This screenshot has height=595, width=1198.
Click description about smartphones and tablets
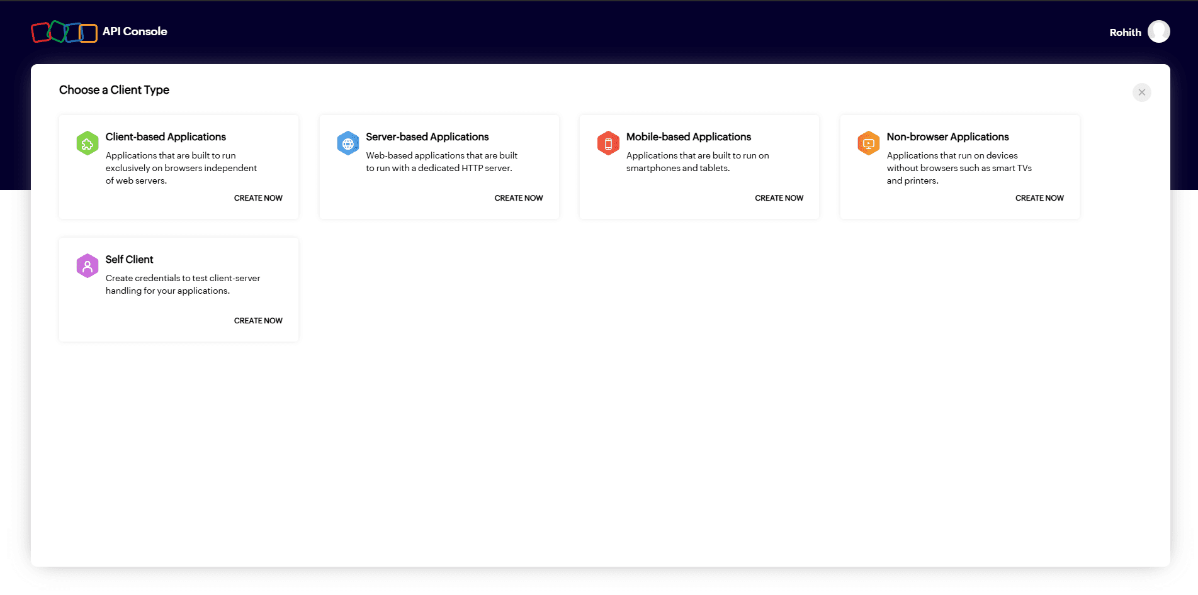coord(698,162)
